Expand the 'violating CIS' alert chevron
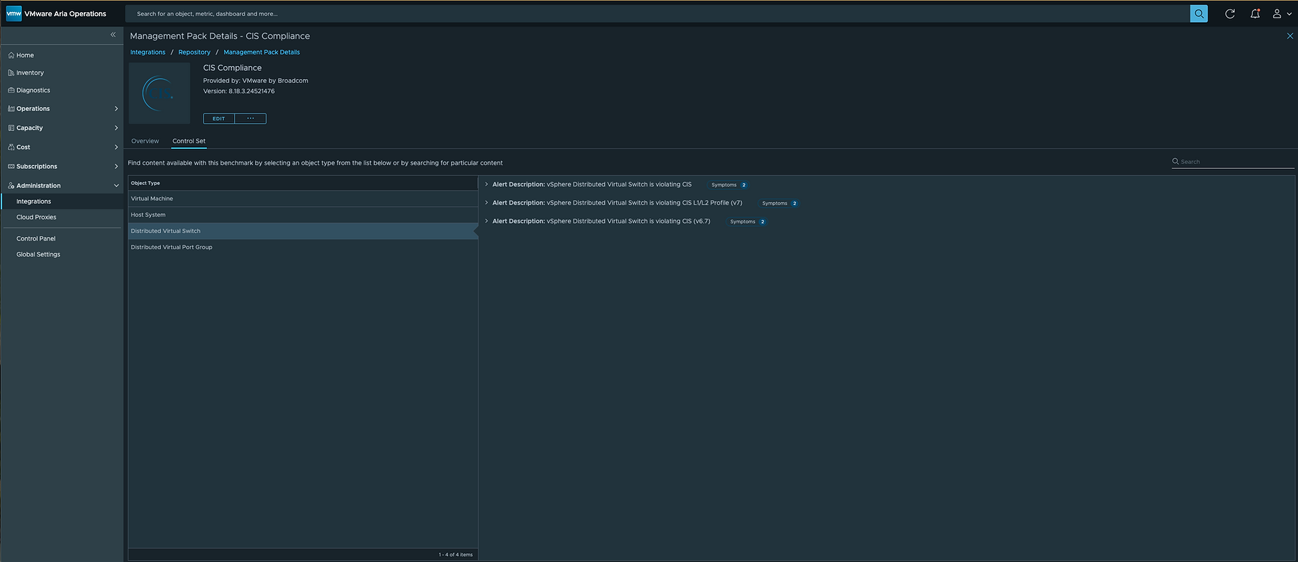Screen dimensions: 1298x562 pyautogui.click(x=486, y=184)
